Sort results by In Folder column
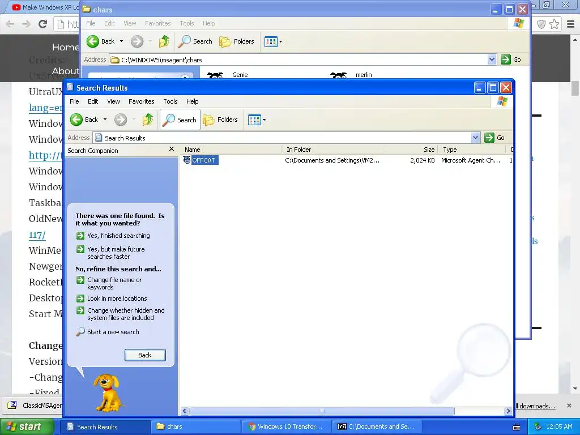The height and width of the screenshot is (435, 580). [332, 150]
